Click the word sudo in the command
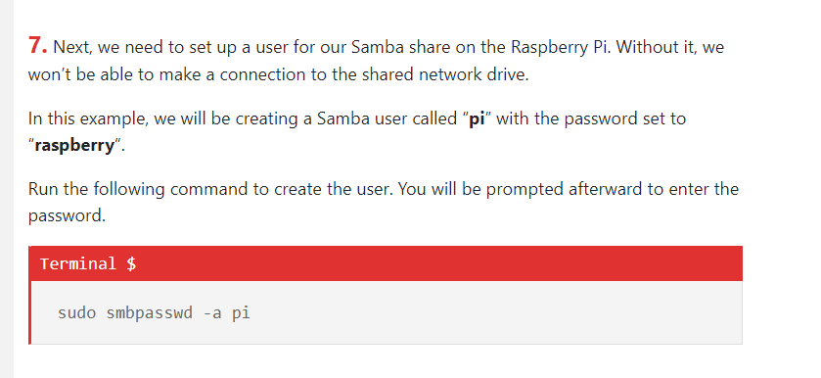The image size is (821, 378). [77, 313]
